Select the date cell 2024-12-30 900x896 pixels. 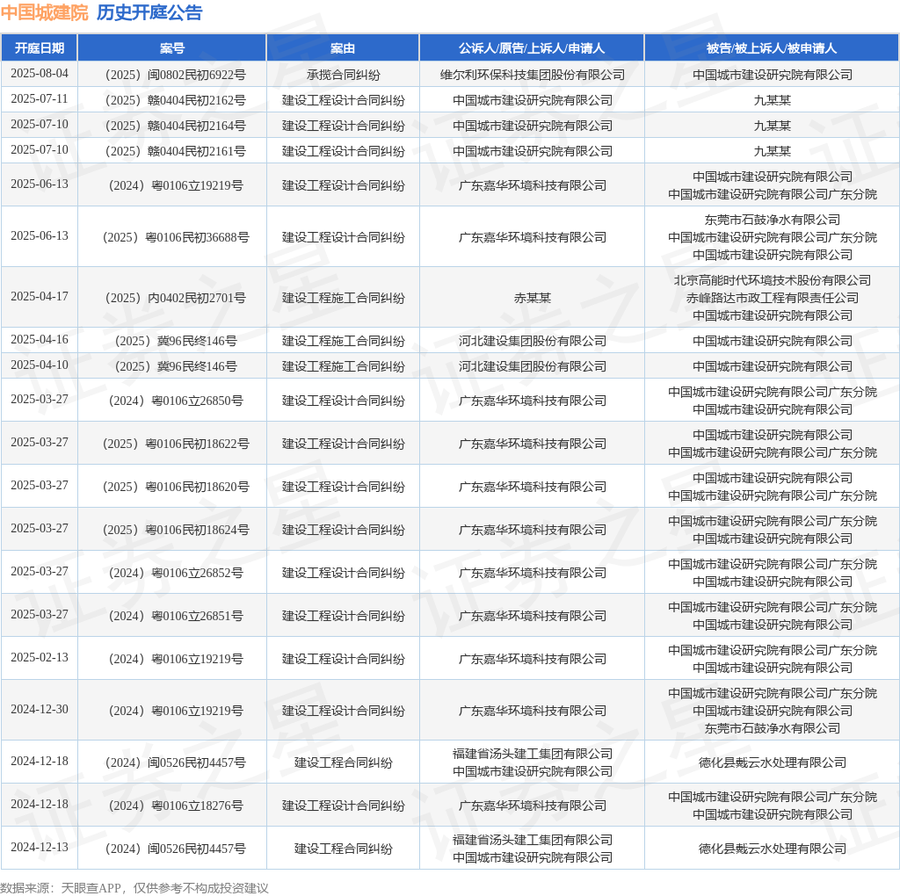click(39, 709)
